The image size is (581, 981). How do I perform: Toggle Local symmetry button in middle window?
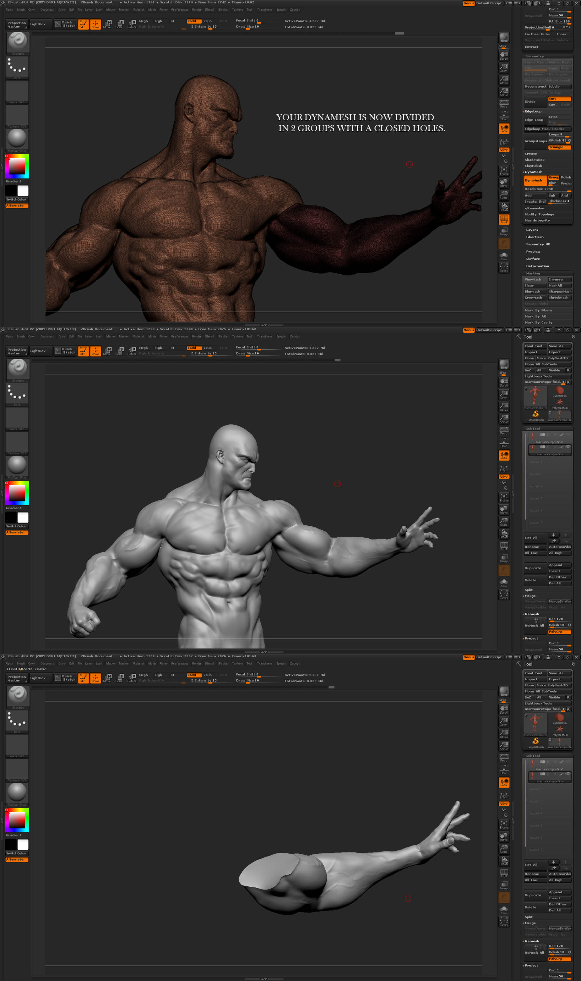pos(504,455)
